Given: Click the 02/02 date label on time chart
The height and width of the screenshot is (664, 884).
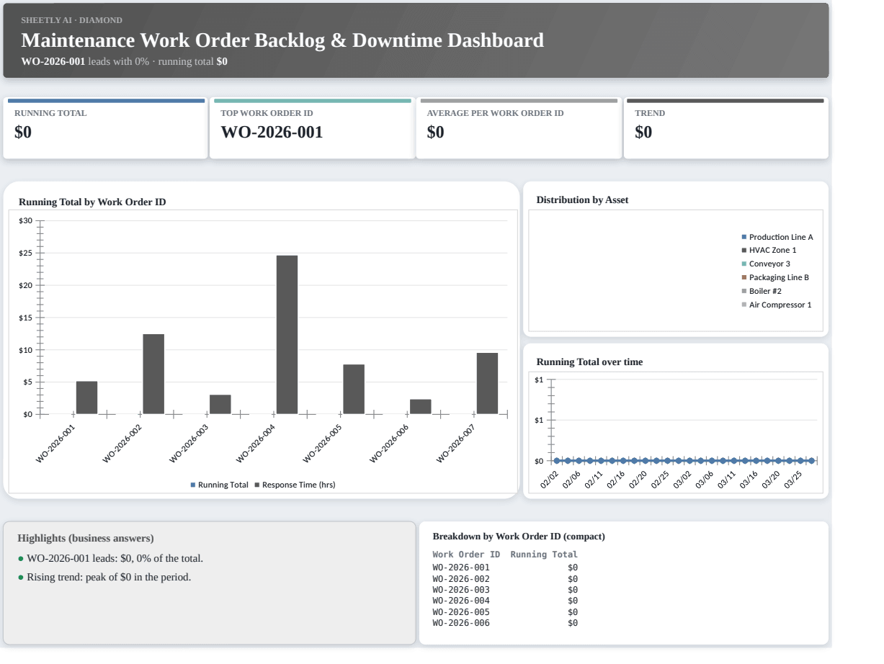Looking at the screenshot, I should click(550, 479).
